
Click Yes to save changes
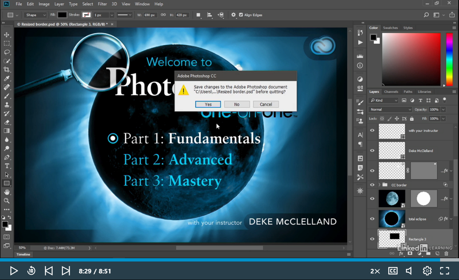tap(208, 104)
